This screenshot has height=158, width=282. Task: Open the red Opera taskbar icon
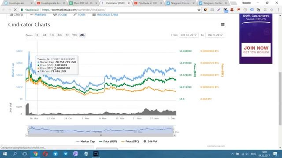pyautogui.click(x=45, y=154)
